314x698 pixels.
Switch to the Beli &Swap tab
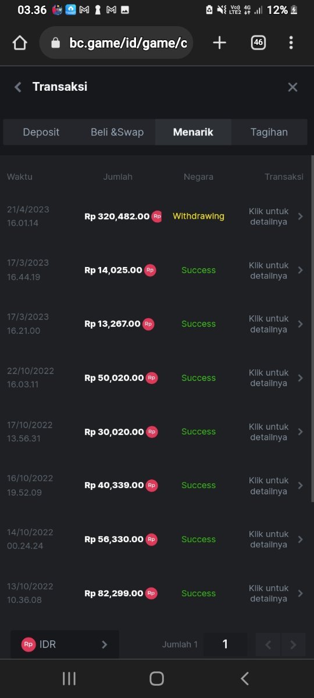117,132
